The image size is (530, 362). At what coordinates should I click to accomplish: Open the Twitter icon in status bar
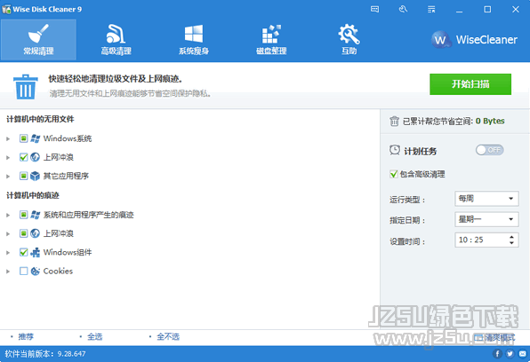pos(510,353)
